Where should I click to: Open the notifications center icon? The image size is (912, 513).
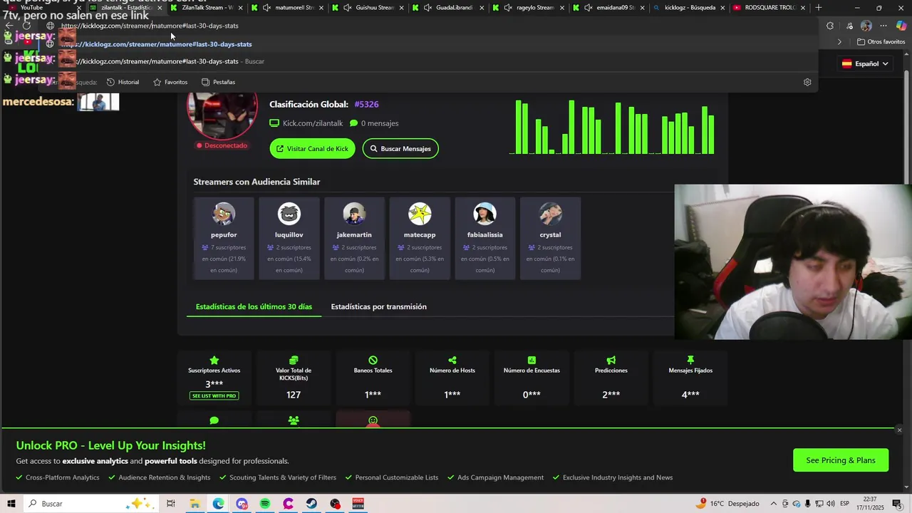click(897, 504)
